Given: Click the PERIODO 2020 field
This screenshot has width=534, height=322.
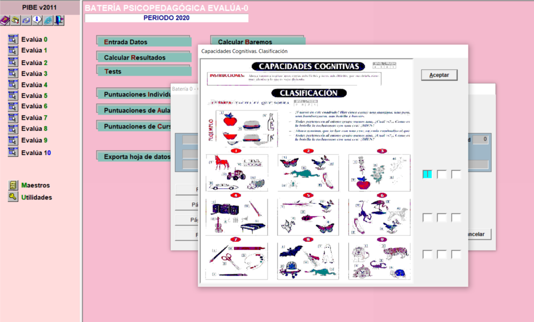Looking at the screenshot, I should pos(166,18).
